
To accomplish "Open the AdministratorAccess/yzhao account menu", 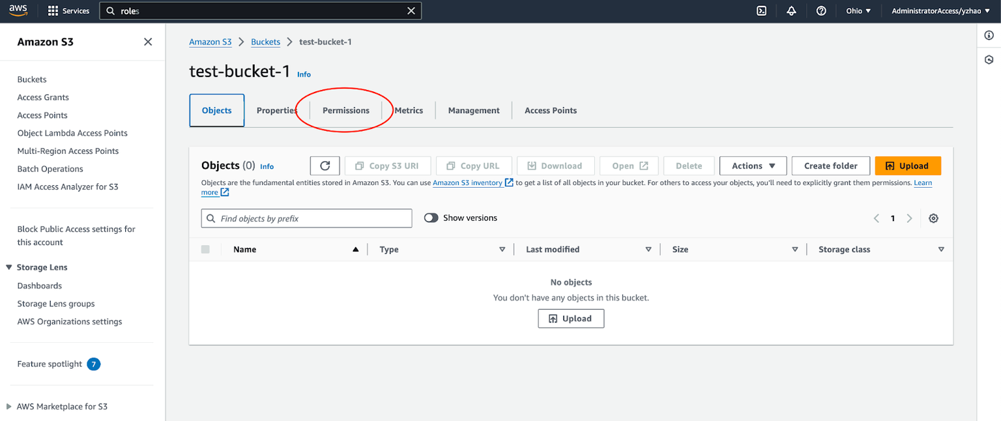I will [940, 11].
